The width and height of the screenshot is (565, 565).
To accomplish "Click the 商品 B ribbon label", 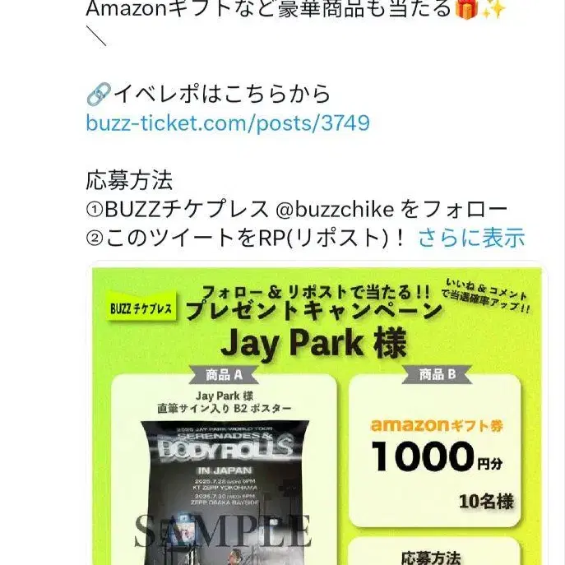I will point(437,374).
